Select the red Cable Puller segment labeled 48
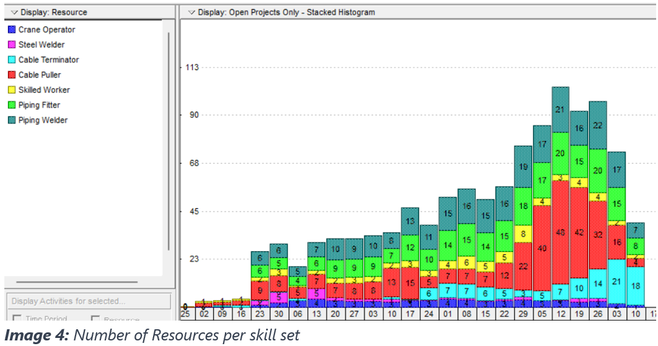658x346 pixels. (x=560, y=232)
